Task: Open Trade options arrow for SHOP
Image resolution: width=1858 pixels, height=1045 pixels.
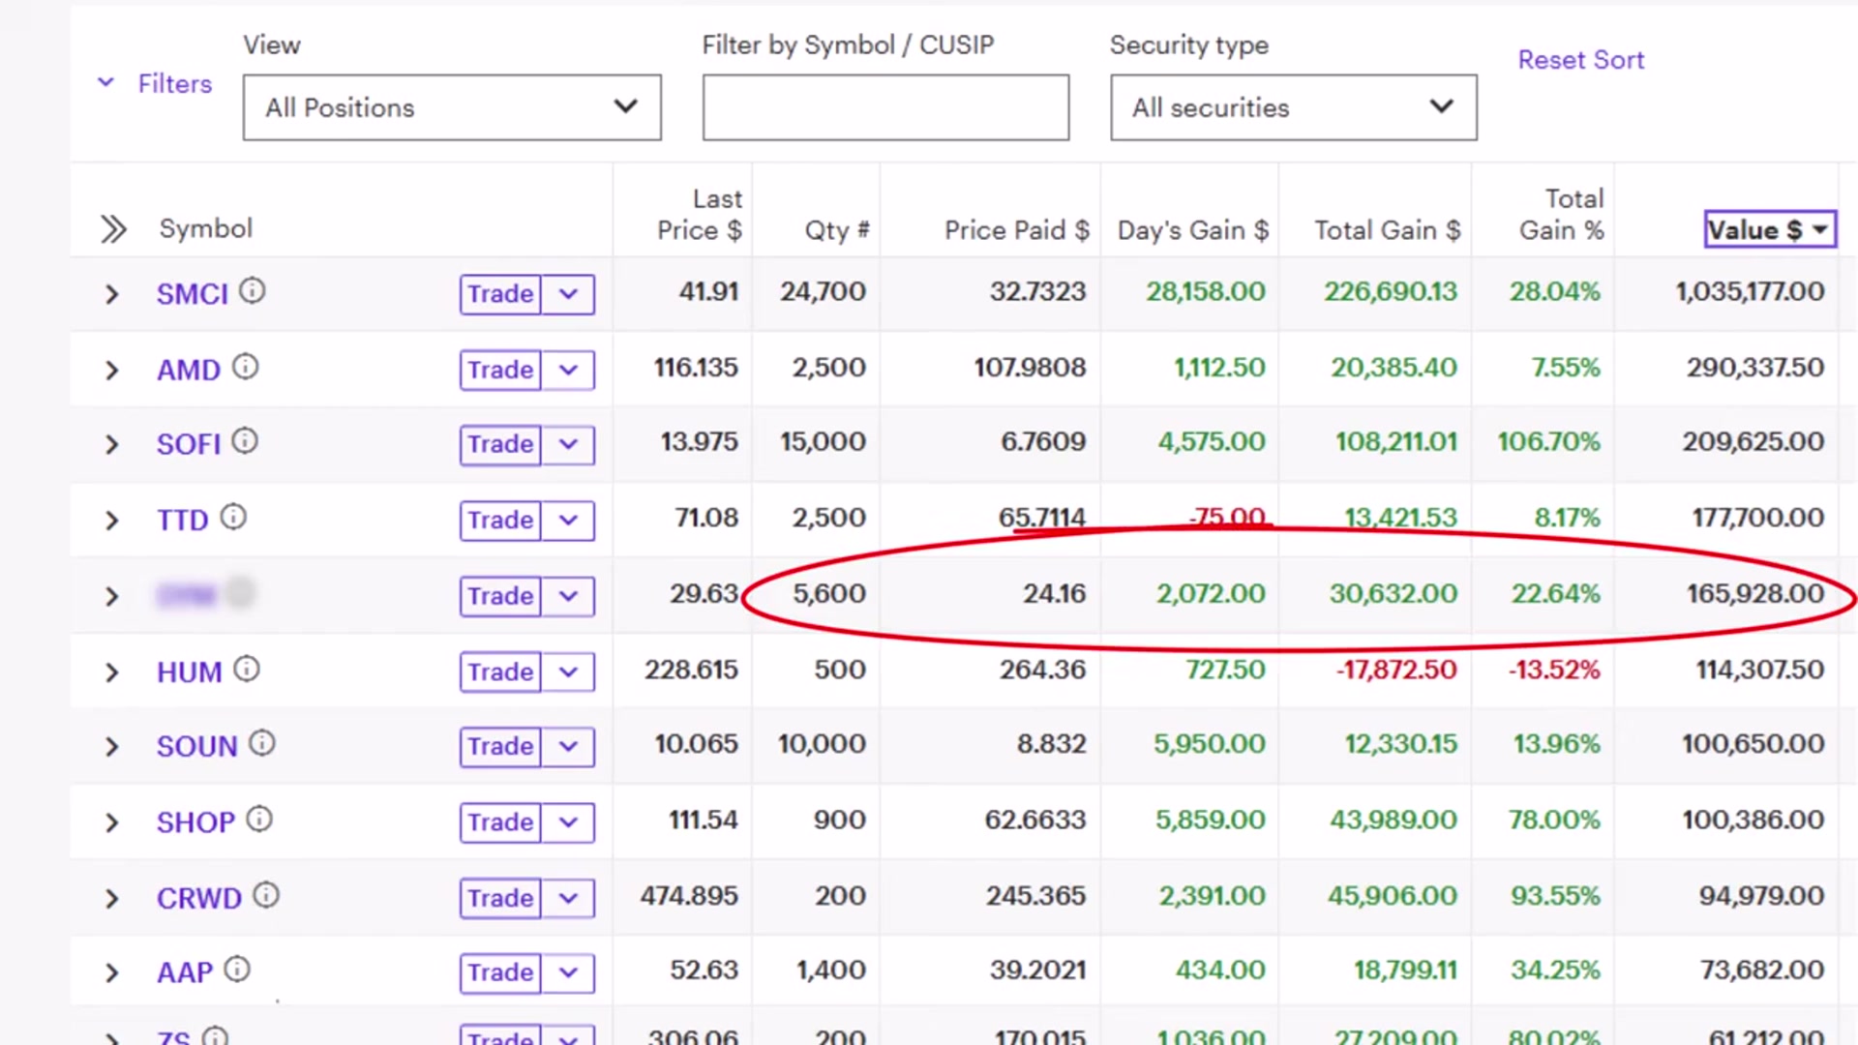Action: (x=568, y=822)
